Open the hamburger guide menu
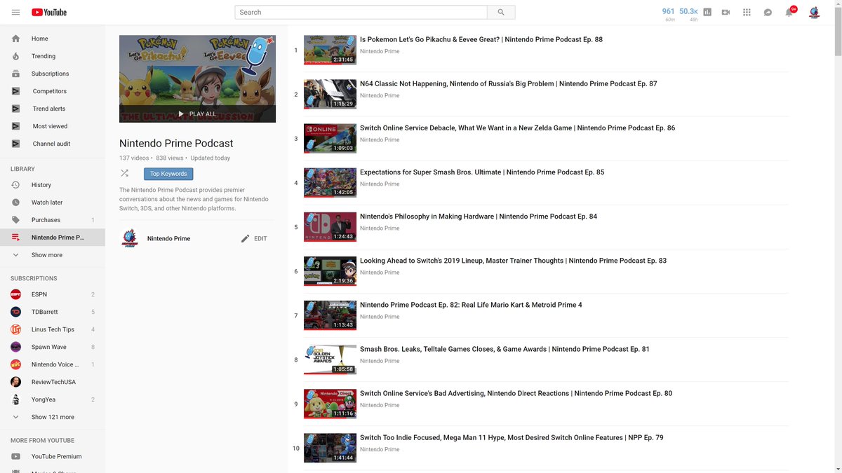 coord(15,12)
